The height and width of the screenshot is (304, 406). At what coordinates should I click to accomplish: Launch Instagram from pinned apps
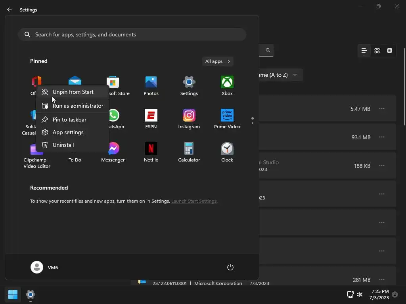189,119
